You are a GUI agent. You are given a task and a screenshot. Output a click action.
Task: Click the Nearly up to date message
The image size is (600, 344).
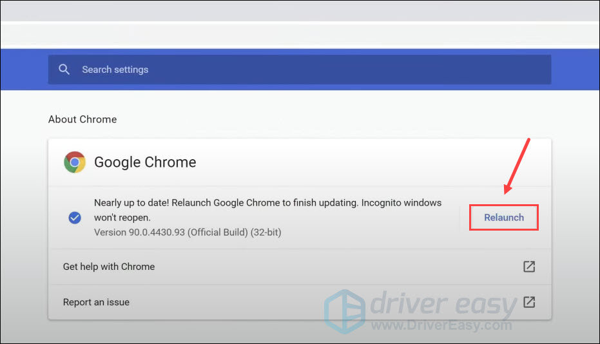[193, 203]
